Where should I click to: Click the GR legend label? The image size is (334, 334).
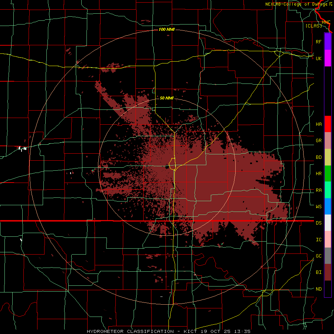pyautogui.click(x=318, y=141)
